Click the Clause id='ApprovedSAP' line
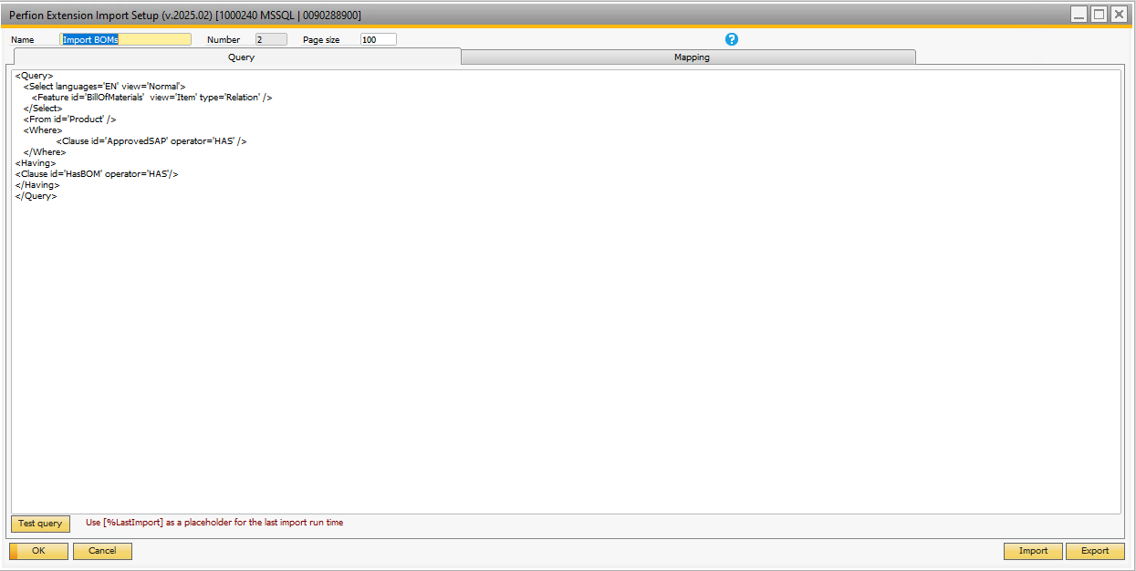 coord(151,141)
